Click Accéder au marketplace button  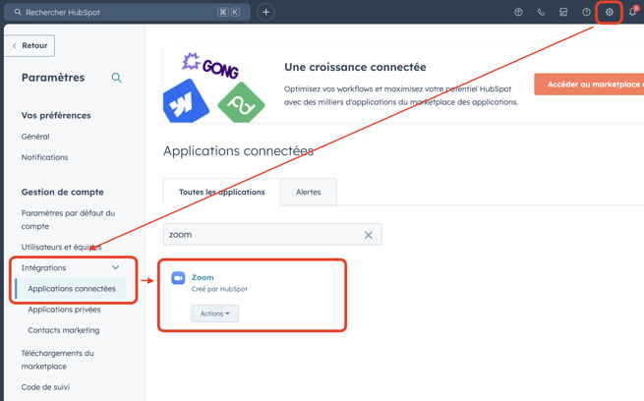point(590,85)
